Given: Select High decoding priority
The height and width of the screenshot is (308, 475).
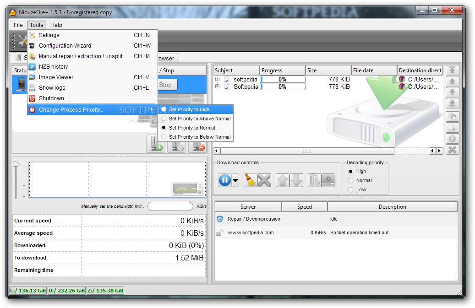Looking at the screenshot, I should (x=351, y=171).
